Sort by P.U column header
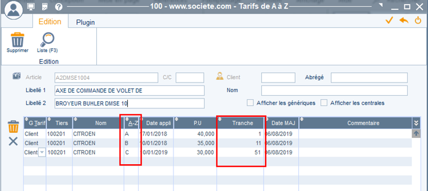Image resolution: width=428 pixels, height=191 pixels. click(x=195, y=123)
